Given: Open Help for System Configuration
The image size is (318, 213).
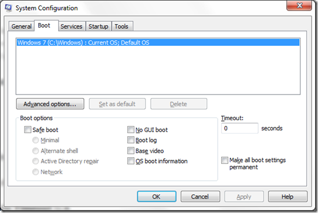Looking at the screenshot, I should coord(287,197).
